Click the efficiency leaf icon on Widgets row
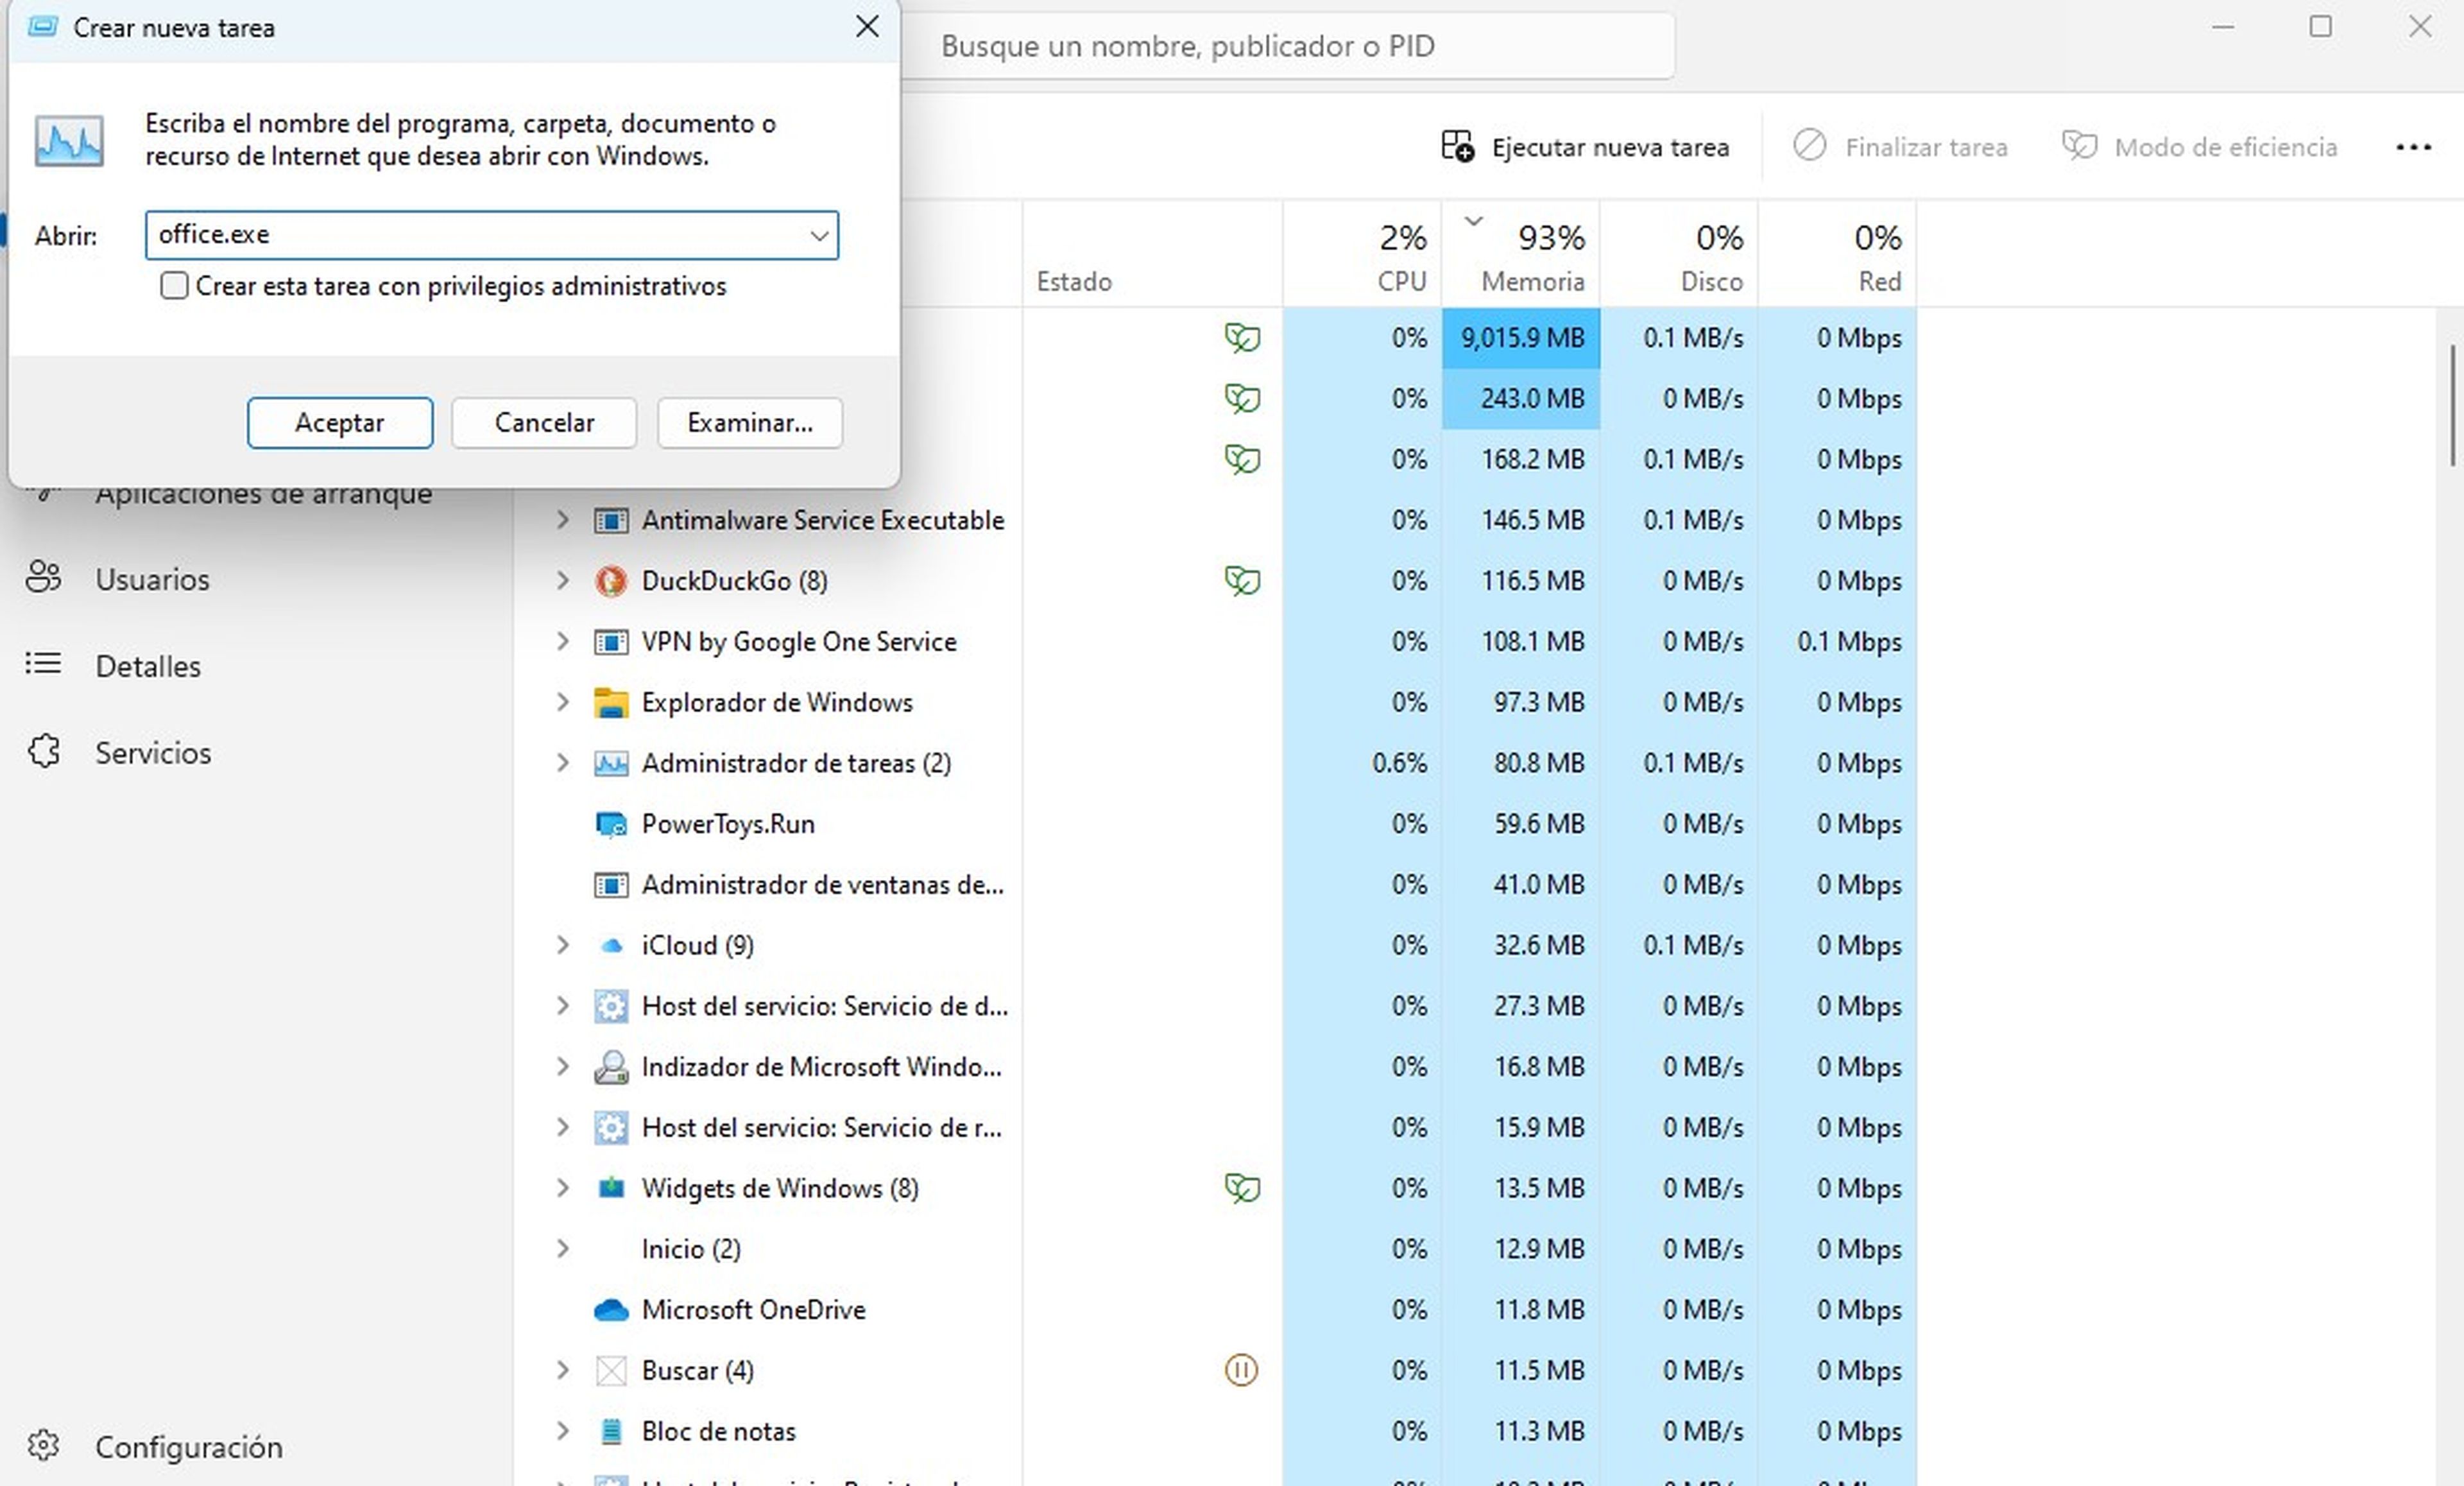 1242,1189
